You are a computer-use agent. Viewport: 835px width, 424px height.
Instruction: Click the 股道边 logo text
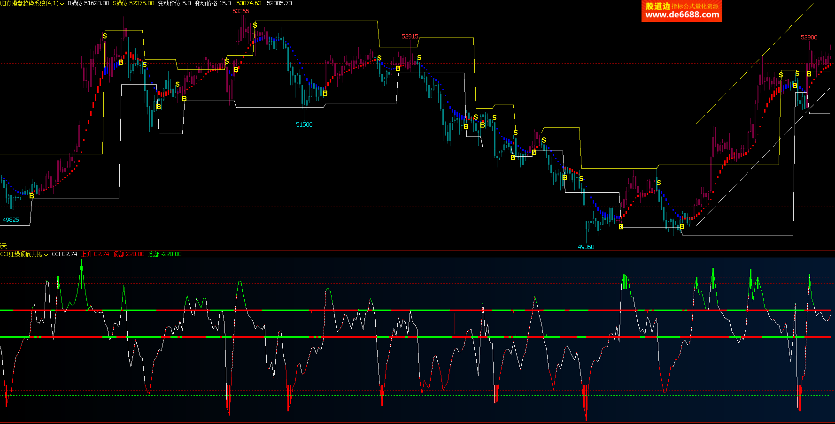tap(657, 6)
